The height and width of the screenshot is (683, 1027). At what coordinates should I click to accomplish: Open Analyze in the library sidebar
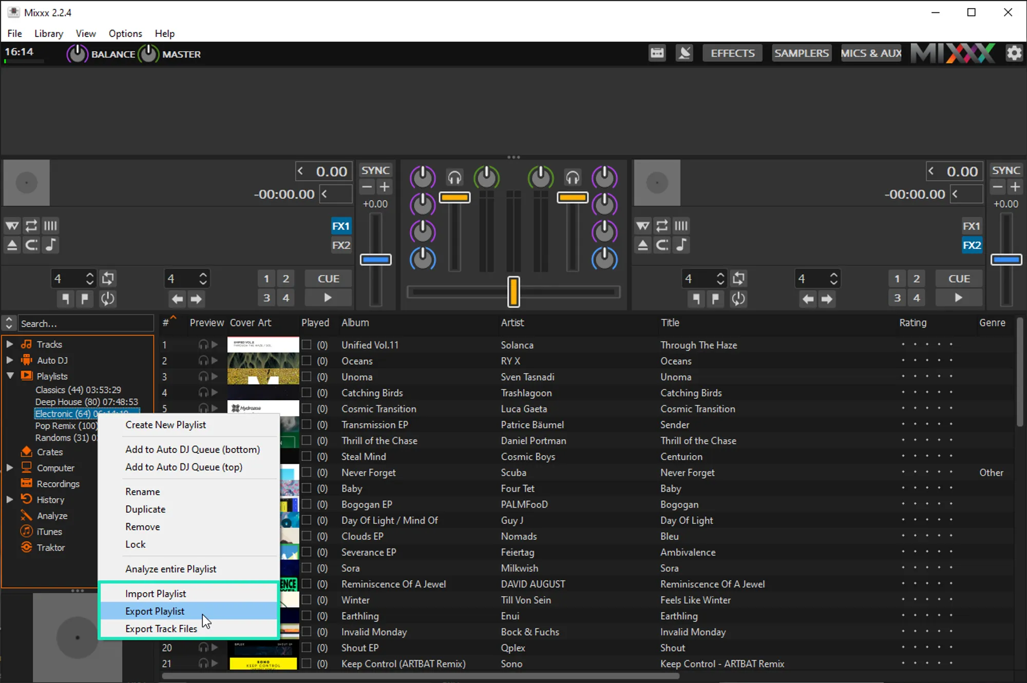coord(52,516)
